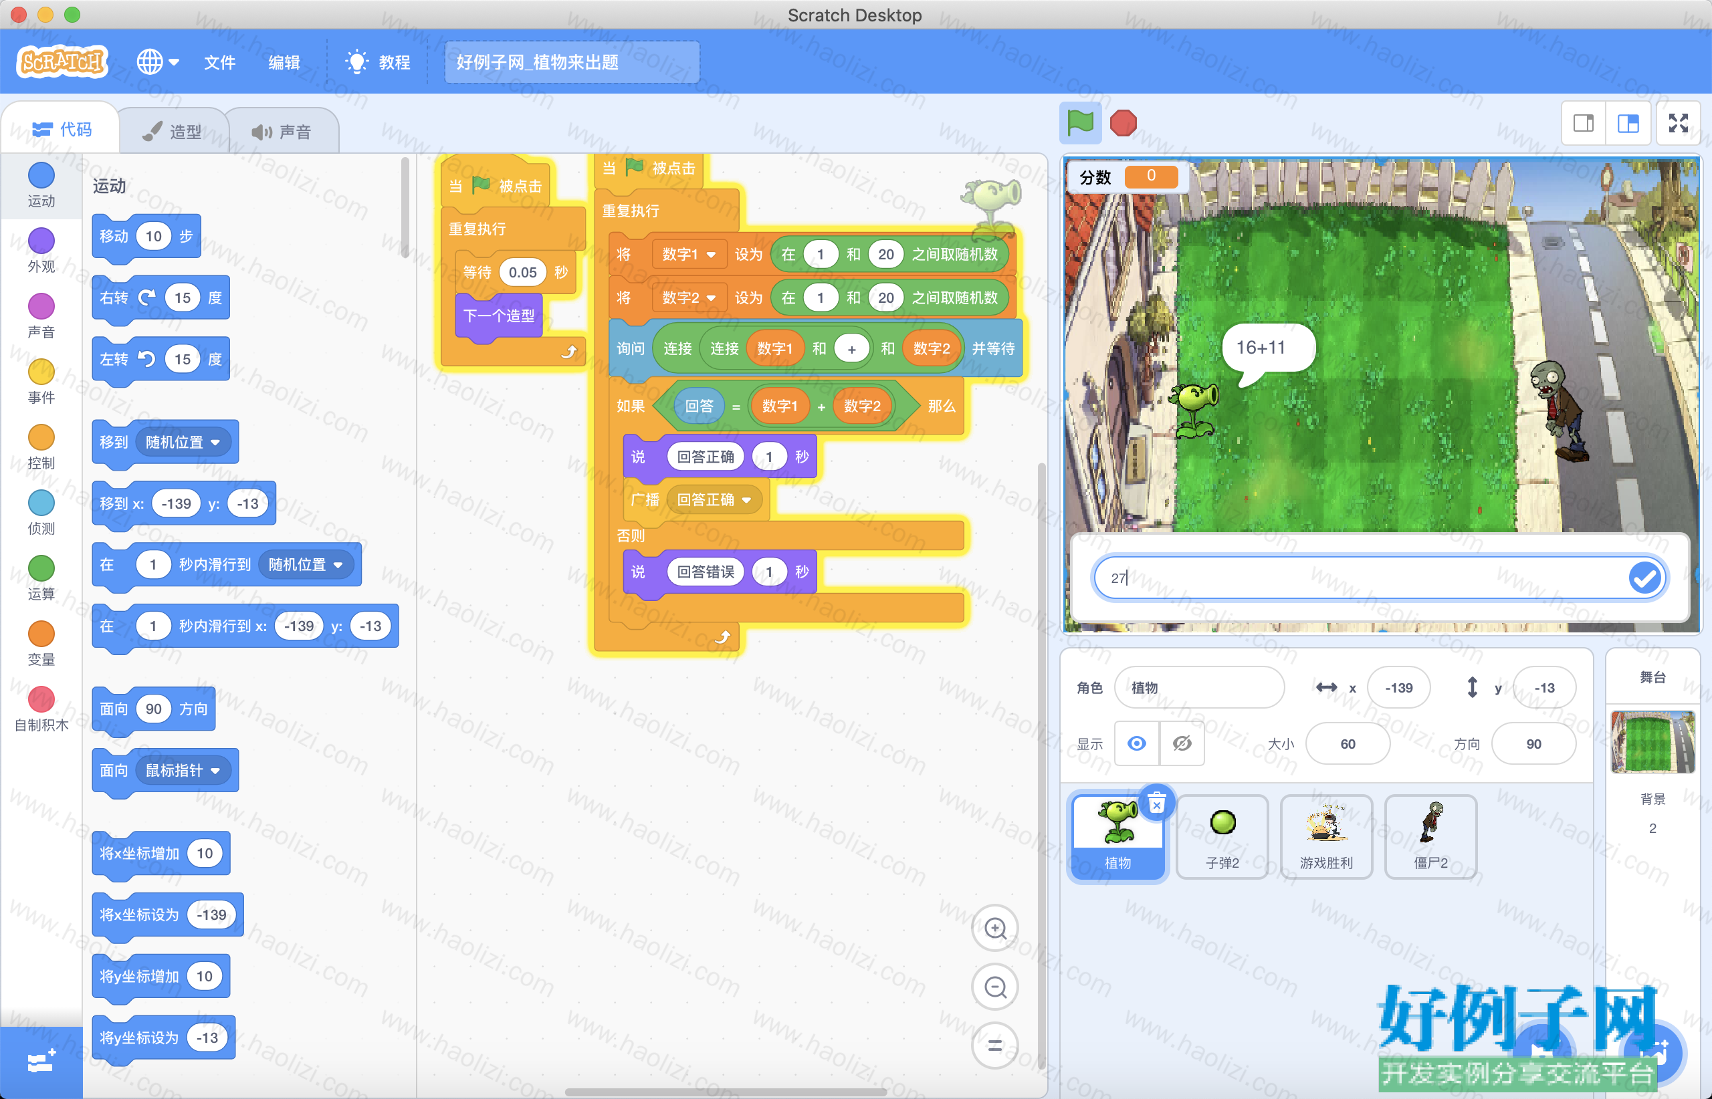Click the 将x坐标增加 10 block
Viewport: 1712px width, 1099px height.
(x=161, y=853)
